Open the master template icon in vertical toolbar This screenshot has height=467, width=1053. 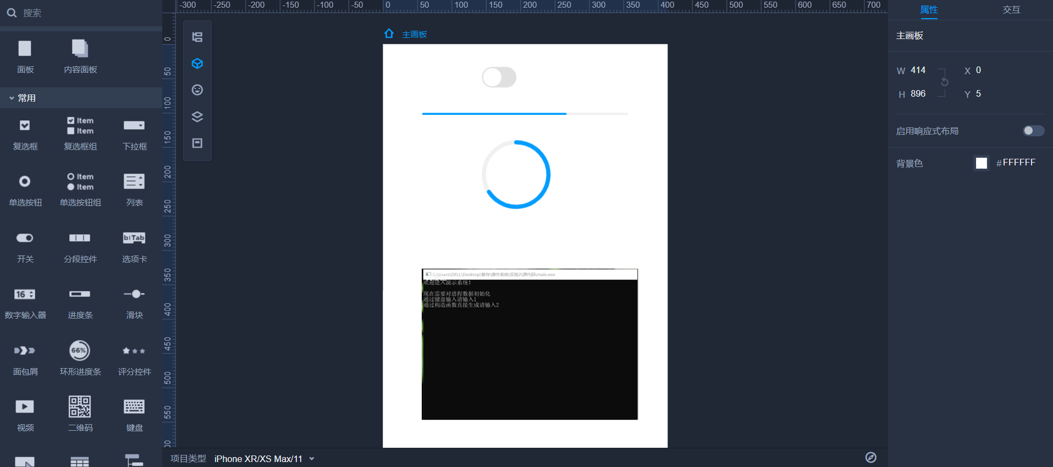[x=197, y=143]
